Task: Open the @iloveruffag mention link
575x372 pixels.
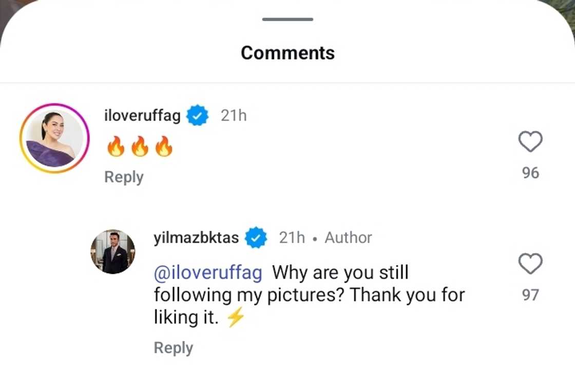Action: 208,272
